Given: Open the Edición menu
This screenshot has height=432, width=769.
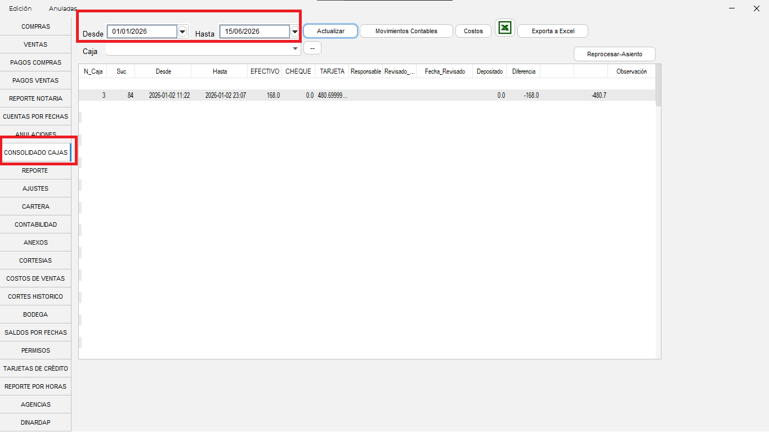Looking at the screenshot, I should tap(20, 8).
